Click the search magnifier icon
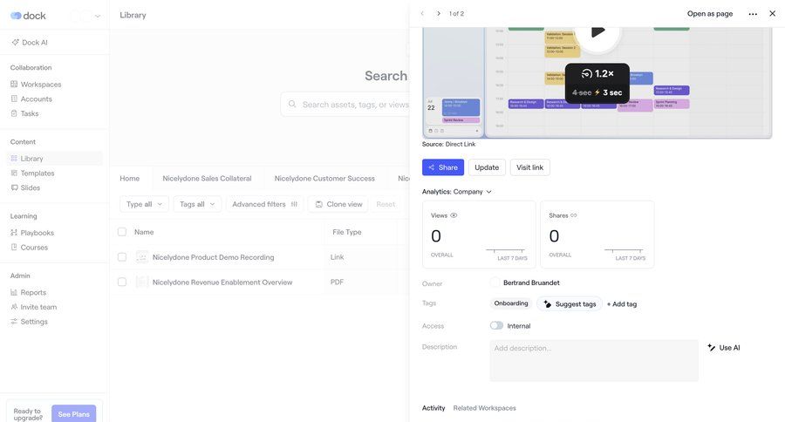Screen dimensions: 785x422 click(x=292, y=104)
